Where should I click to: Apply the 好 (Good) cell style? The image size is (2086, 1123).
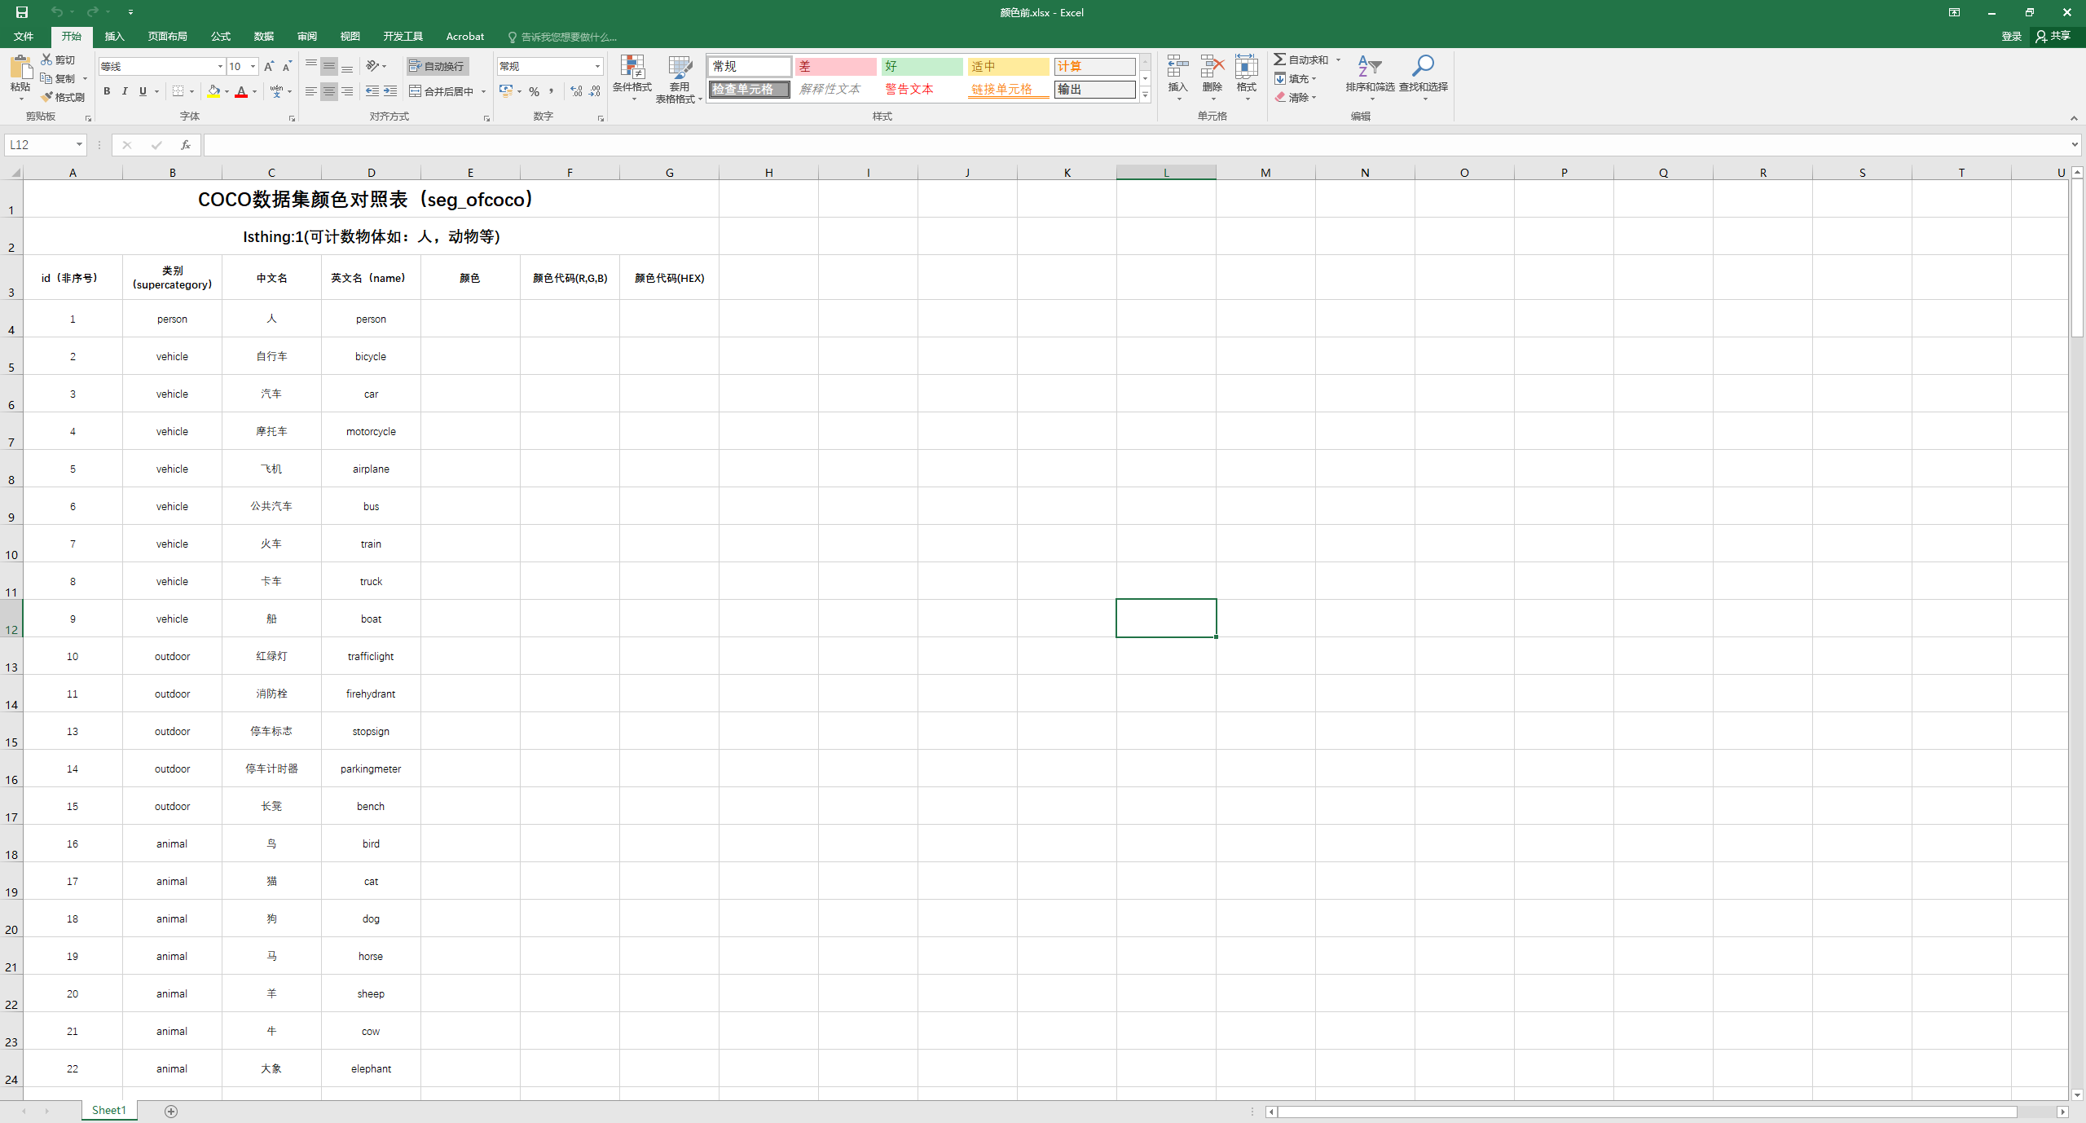tap(922, 67)
